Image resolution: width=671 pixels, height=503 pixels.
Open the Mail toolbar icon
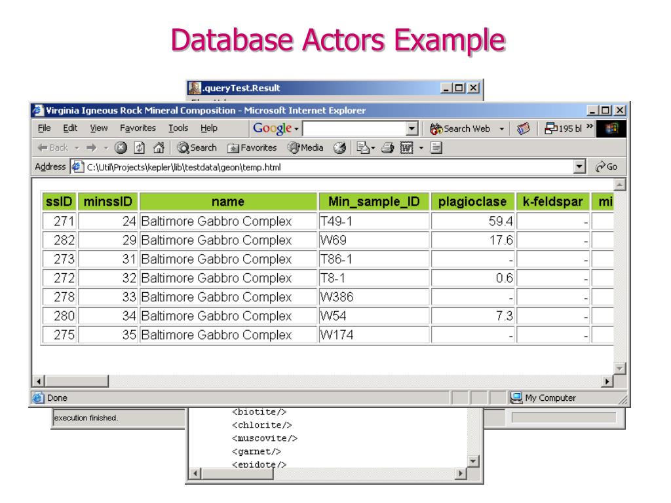click(361, 148)
